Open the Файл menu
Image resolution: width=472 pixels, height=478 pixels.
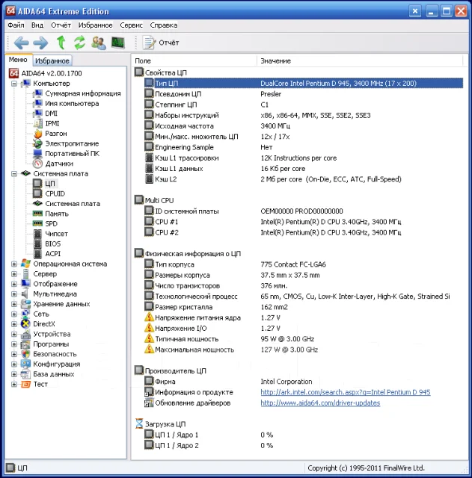16,25
